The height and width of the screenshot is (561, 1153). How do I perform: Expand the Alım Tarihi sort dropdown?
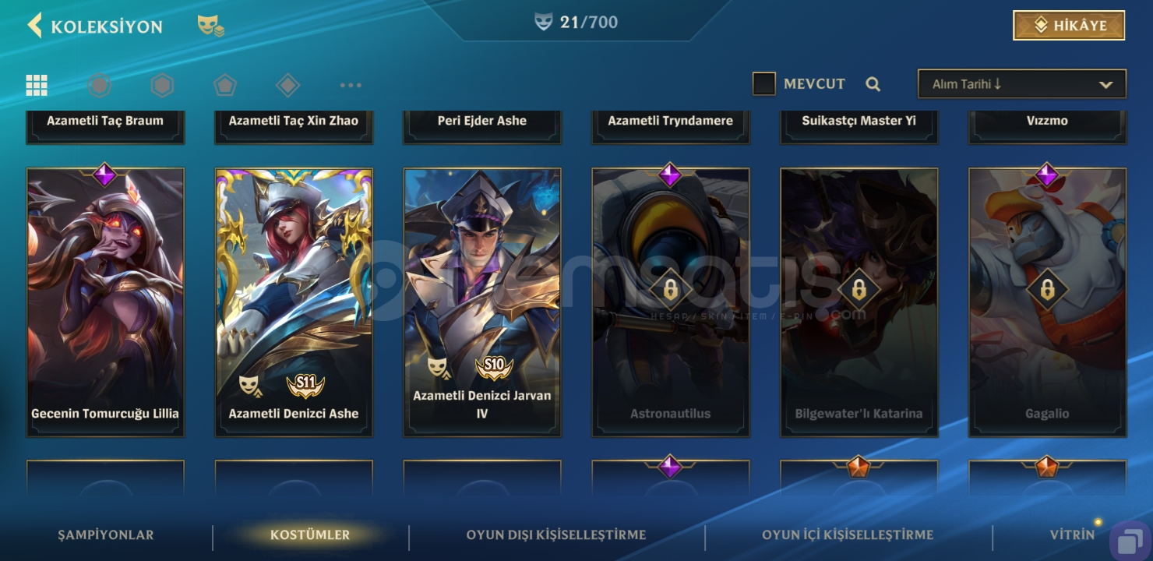(1022, 84)
